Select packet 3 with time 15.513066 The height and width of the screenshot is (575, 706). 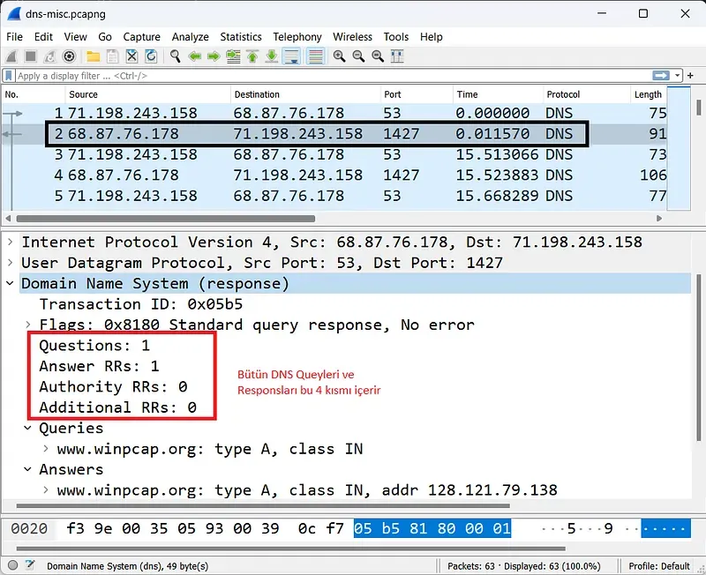click(x=334, y=154)
